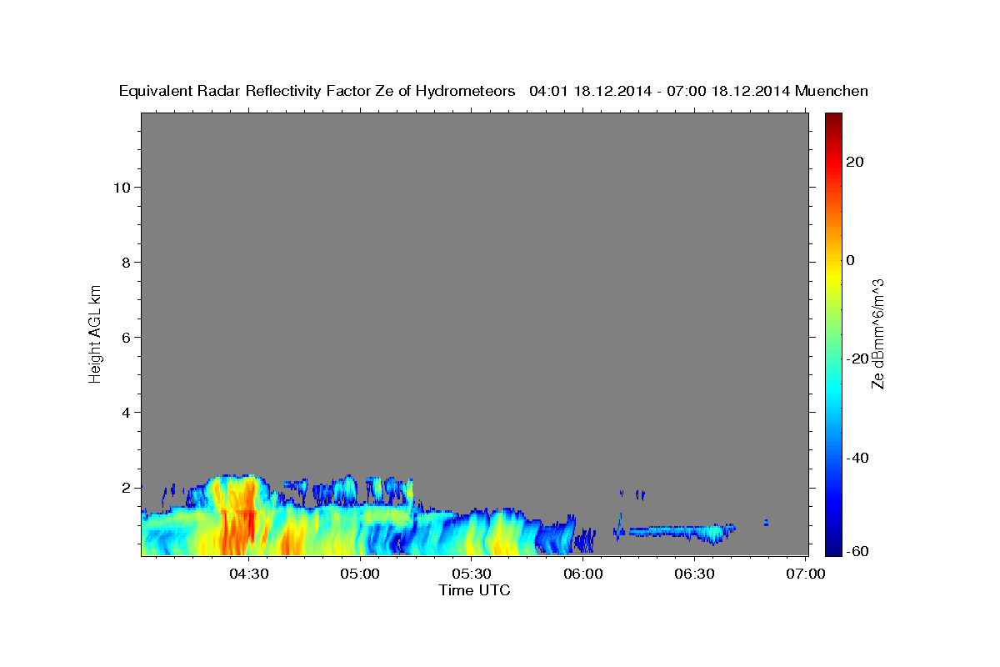Click the small isolated echo before 07:00
The width and height of the screenshot is (1000, 667).
[x=766, y=523]
